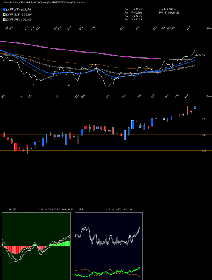This screenshot has height=280, width=212.
Task: Click the 368 support level label
Action: pos(204,151)
